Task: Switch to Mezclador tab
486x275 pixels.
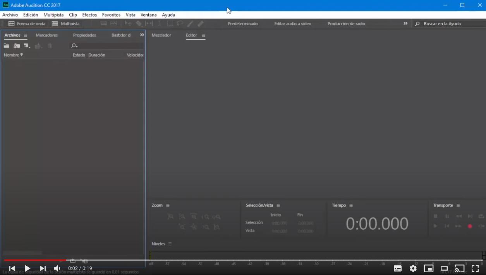Action: point(161,35)
